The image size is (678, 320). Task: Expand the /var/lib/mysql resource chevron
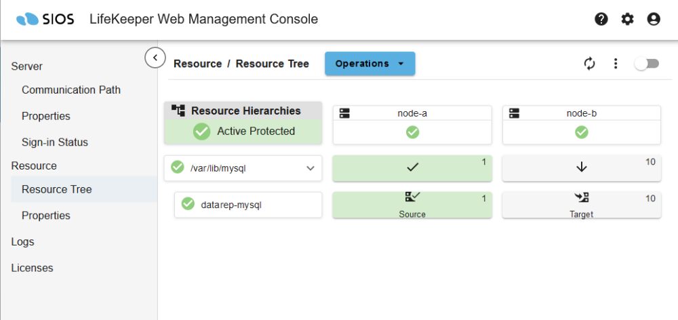coord(311,168)
